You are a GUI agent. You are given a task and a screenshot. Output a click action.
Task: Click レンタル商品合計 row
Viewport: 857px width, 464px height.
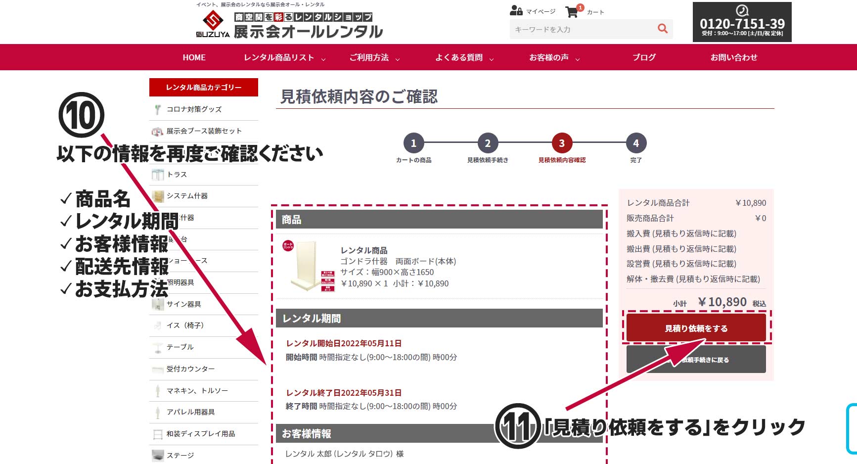click(x=696, y=203)
